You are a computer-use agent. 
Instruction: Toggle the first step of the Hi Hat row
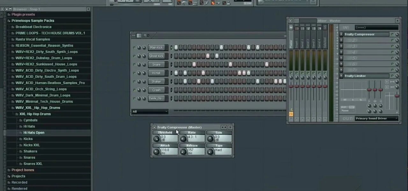pos(176,73)
